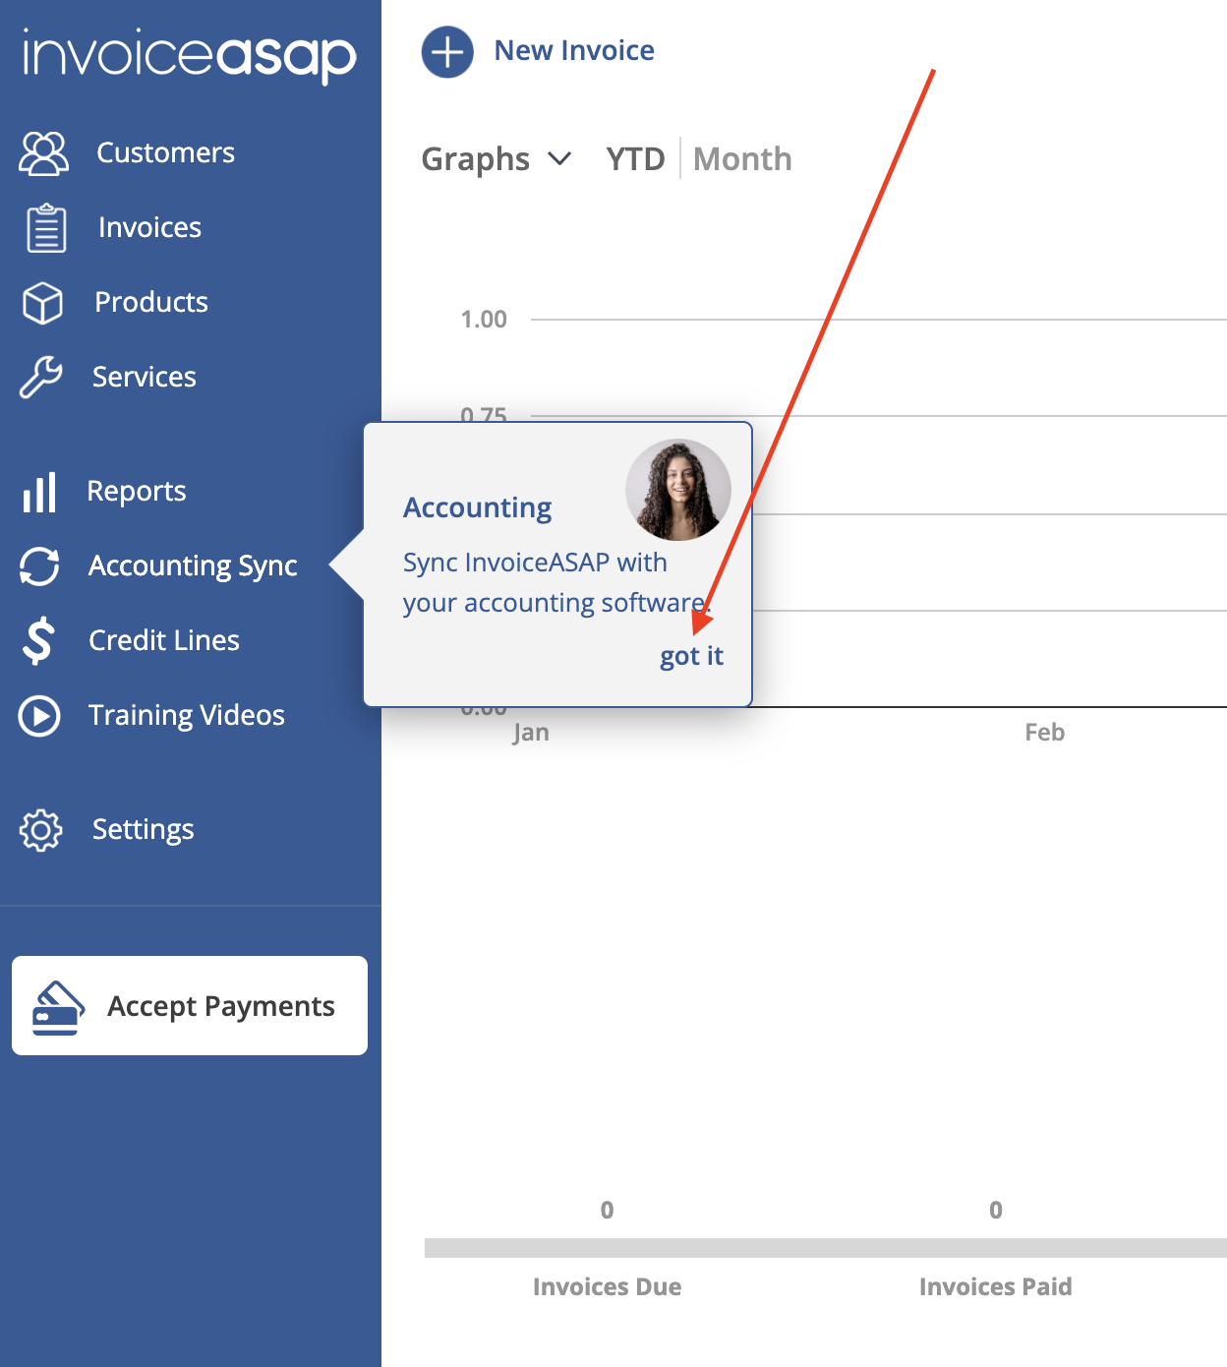Image resolution: width=1227 pixels, height=1367 pixels.
Task: Dismiss the Accounting tooltip with got it
Action: click(x=691, y=656)
